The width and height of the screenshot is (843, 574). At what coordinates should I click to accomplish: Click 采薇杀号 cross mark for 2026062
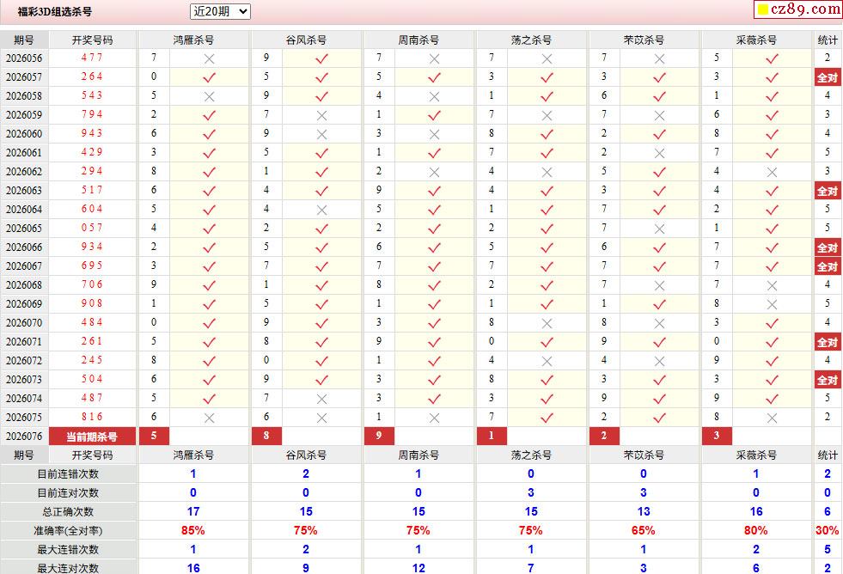(772, 172)
